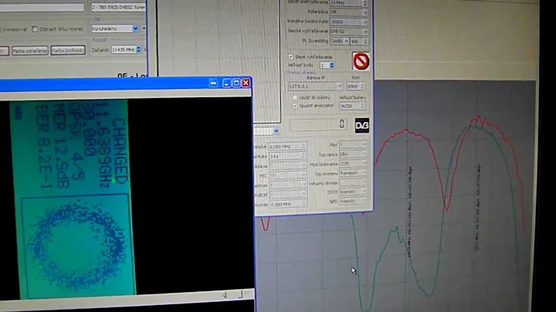Click the Veľkosť bufferu stepper field

click(x=352, y=106)
